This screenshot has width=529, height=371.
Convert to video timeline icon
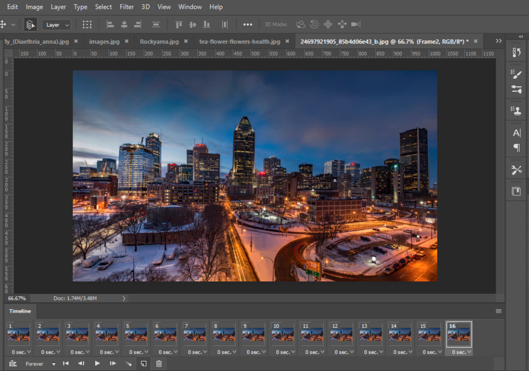point(13,364)
